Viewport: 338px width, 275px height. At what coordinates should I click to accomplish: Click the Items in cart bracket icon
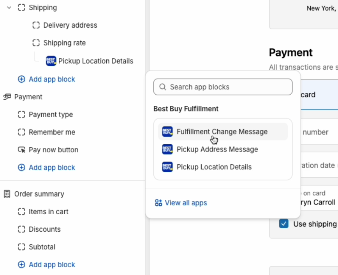(21, 212)
